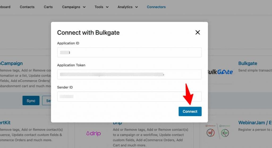Expand the Campaigns menu chevron
The height and width of the screenshot is (148, 272).
click(84, 7)
